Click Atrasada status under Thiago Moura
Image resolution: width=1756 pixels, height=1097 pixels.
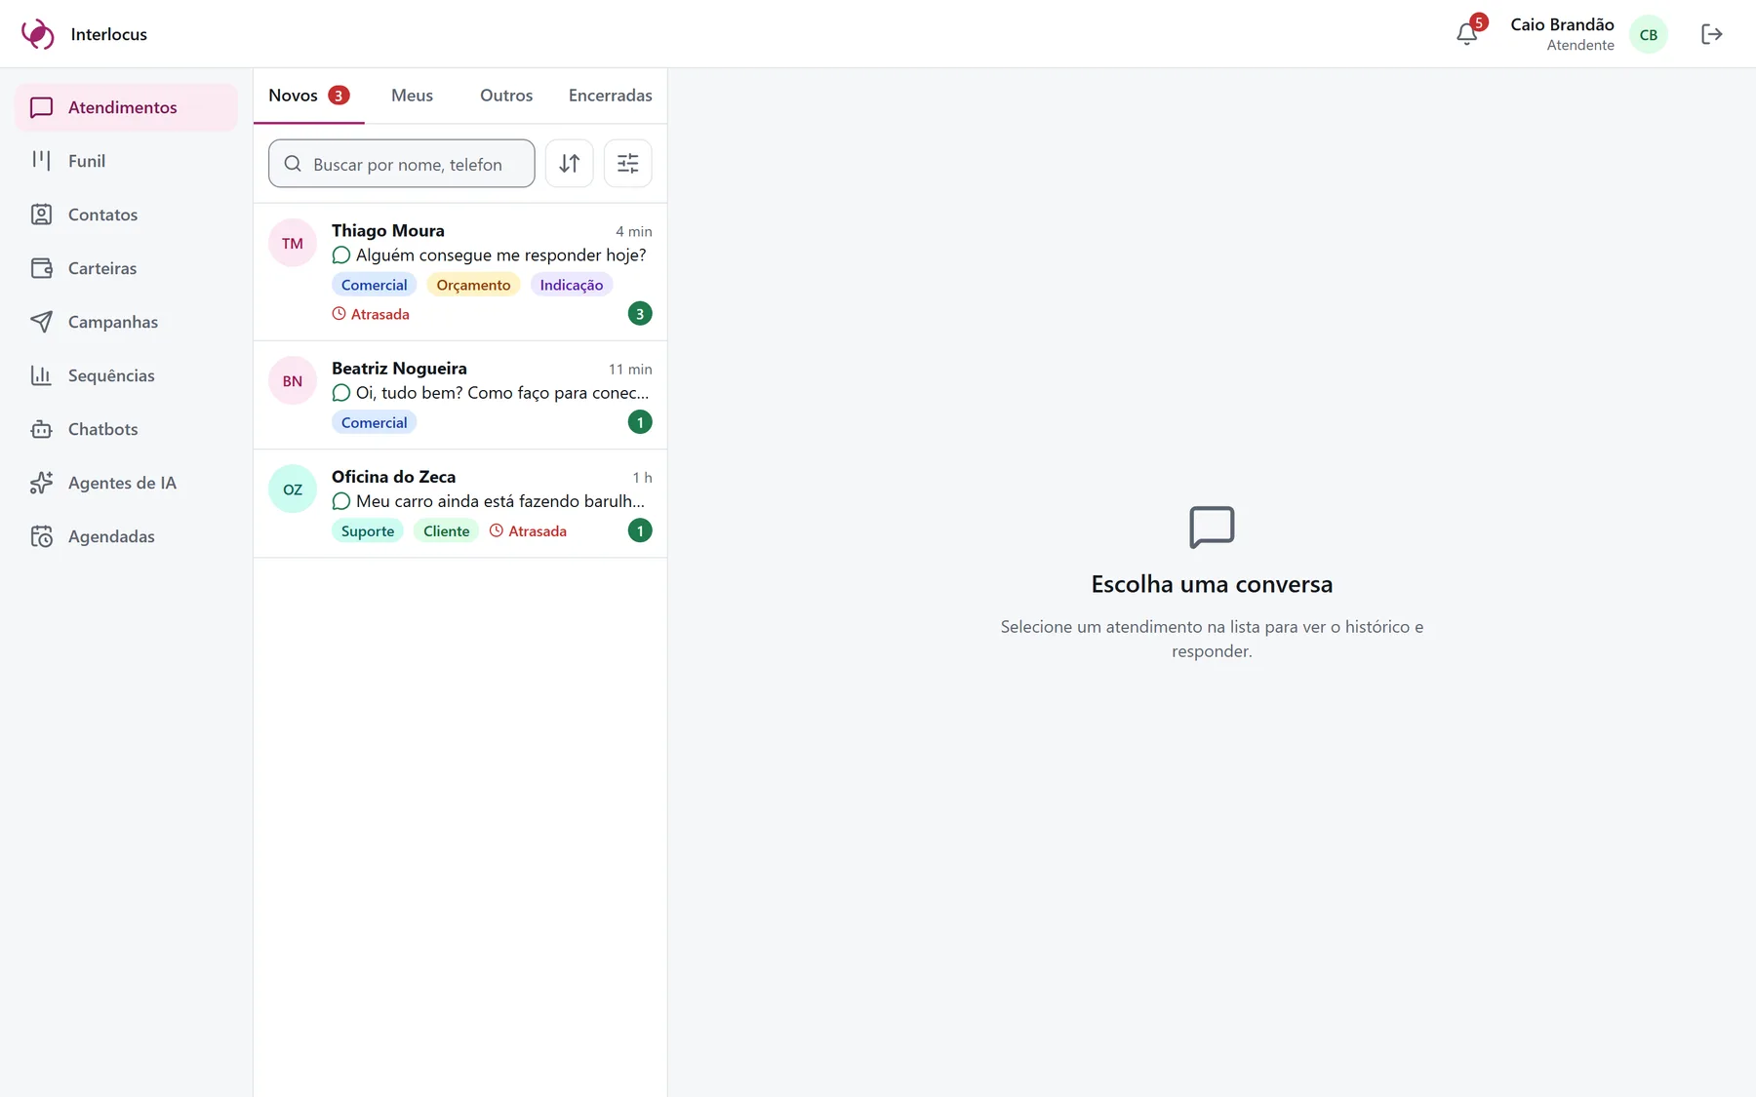370,313
